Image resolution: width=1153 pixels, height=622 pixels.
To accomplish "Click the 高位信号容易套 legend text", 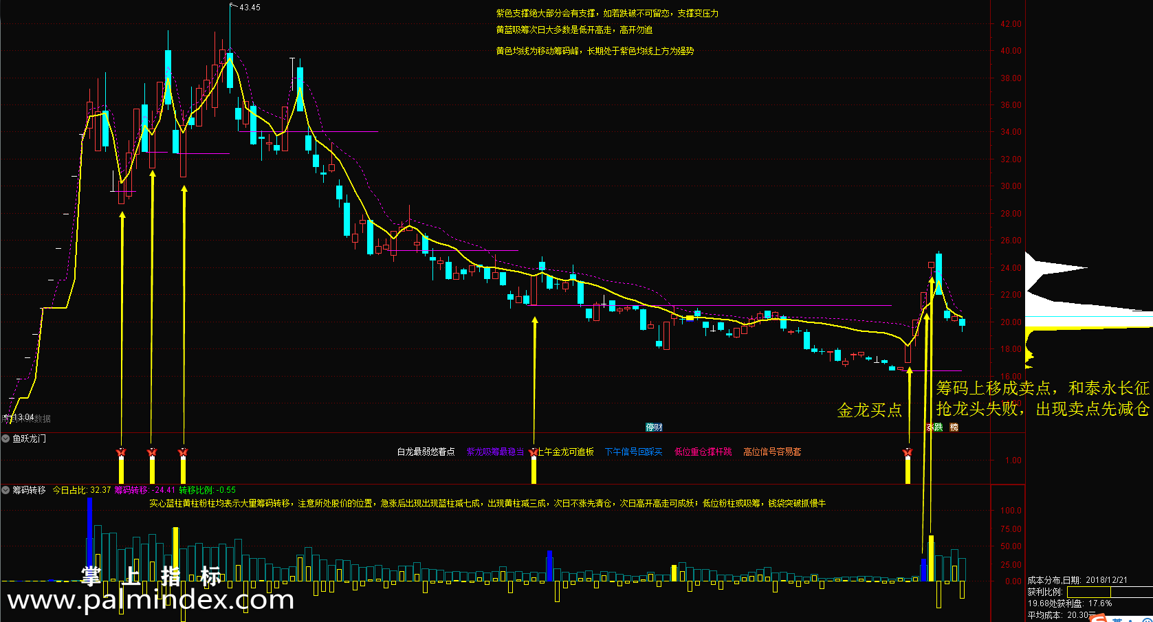I will click(772, 452).
